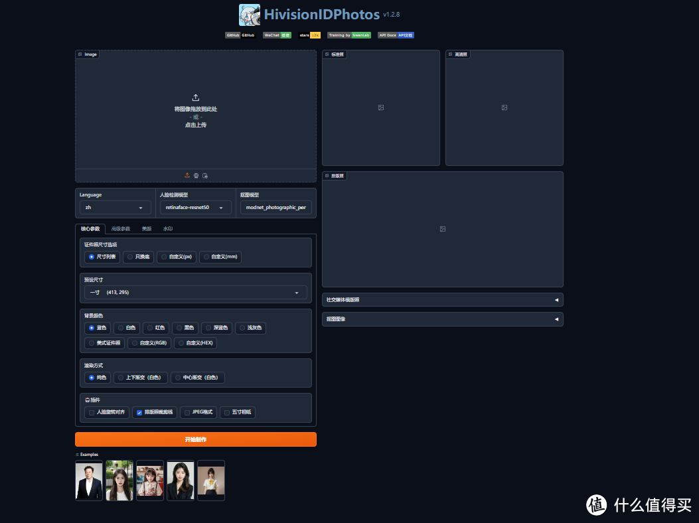
Task: Open the Language dropdown showing zh
Action: [114, 207]
